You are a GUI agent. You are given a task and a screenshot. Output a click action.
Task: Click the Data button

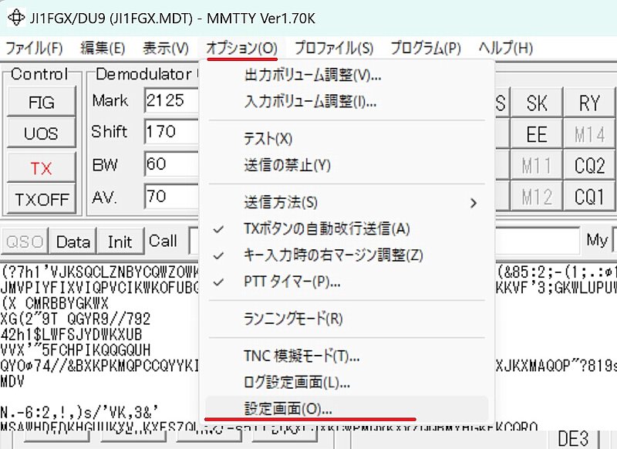tap(73, 241)
